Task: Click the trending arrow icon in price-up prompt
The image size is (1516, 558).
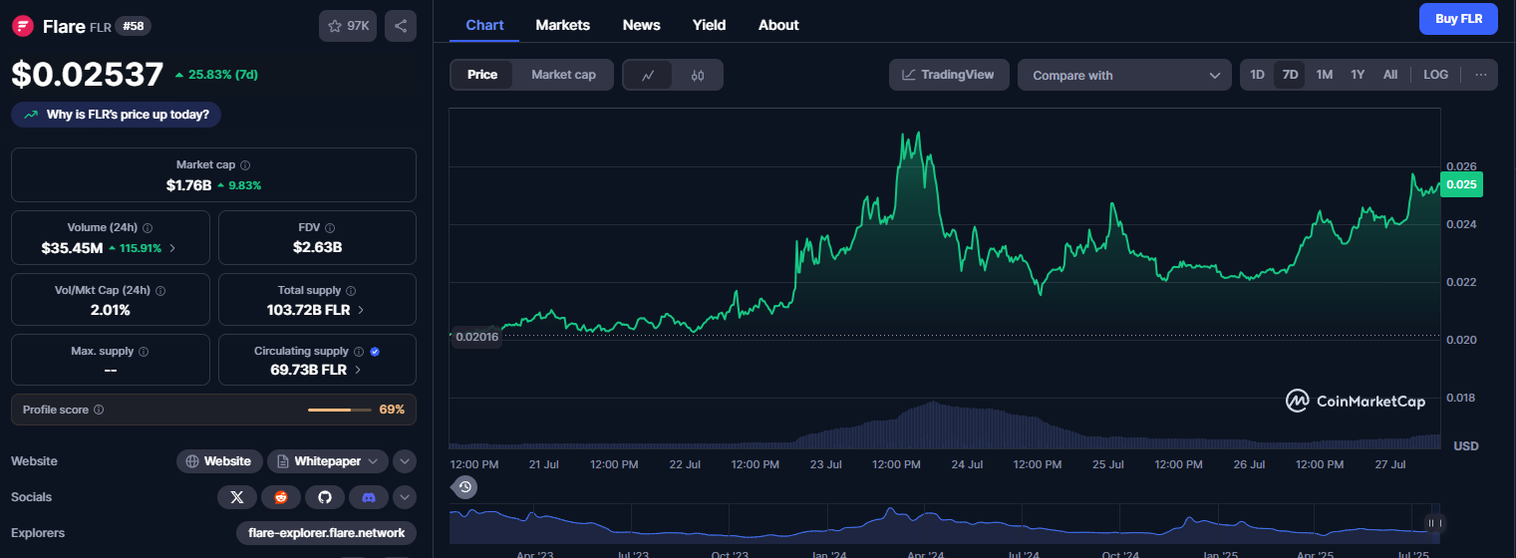Action: [x=32, y=115]
